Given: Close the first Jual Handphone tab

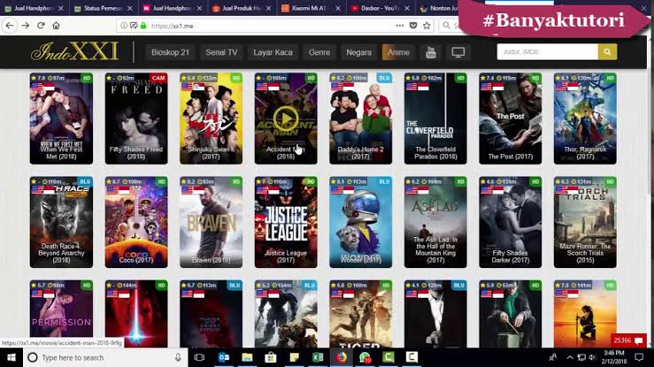Looking at the screenshot, I should (x=61, y=8).
